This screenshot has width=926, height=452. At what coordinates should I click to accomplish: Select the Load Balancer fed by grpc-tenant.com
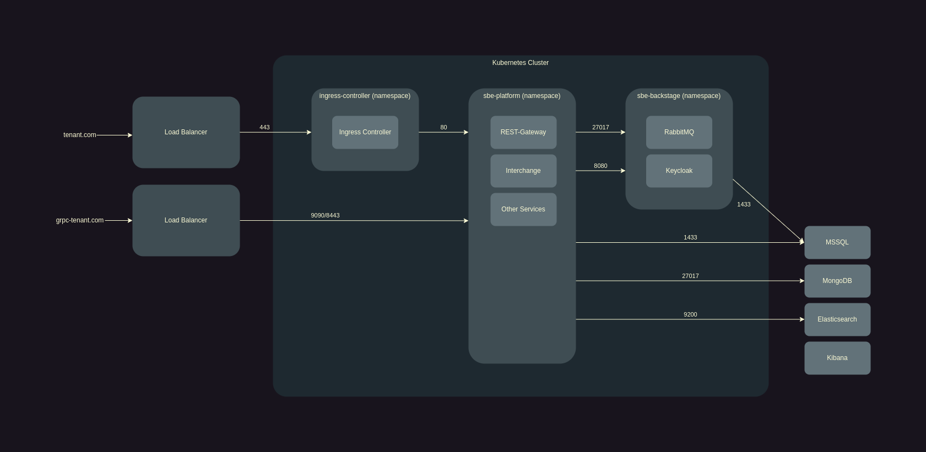click(186, 220)
